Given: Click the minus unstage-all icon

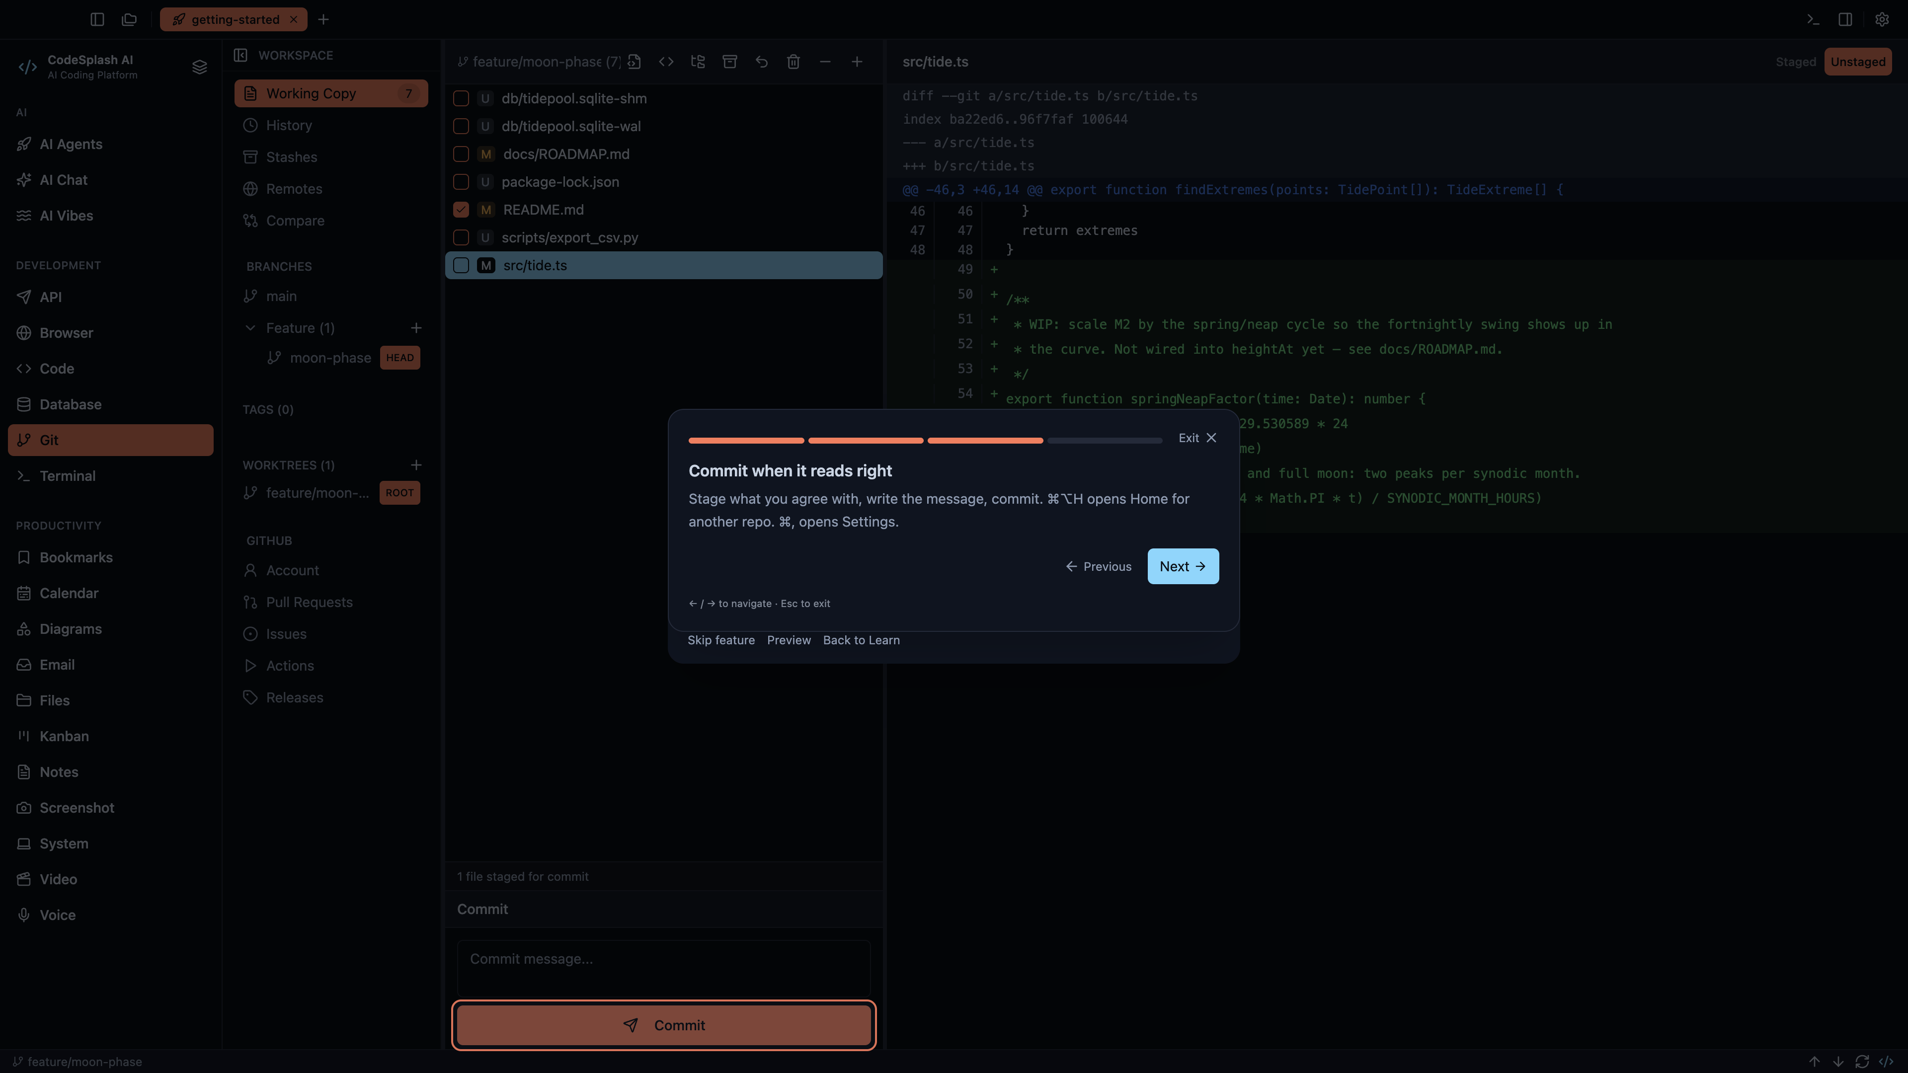Looking at the screenshot, I should pyautogui.click(x=825, y=62).
